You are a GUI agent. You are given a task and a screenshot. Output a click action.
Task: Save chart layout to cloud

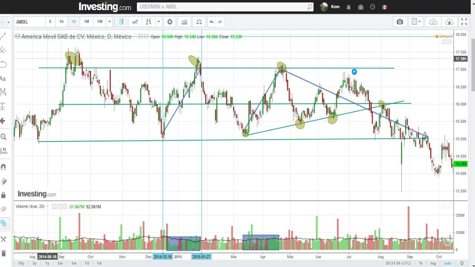[449, 22]
